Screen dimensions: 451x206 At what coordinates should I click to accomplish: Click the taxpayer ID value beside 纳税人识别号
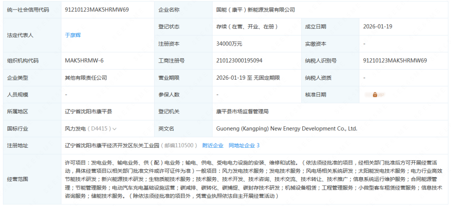click(x=395, y=61)
